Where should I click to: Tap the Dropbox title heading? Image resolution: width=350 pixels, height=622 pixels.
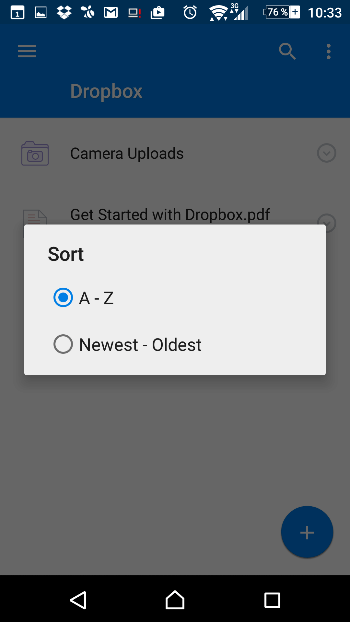(x=106, y=91)
